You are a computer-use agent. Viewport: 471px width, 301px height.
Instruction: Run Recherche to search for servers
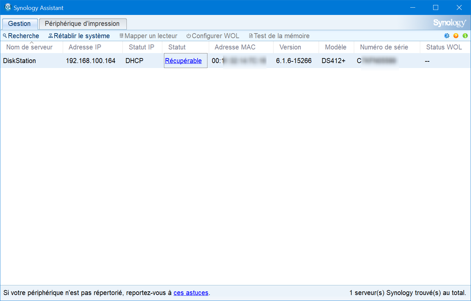(x=21, y=36)
